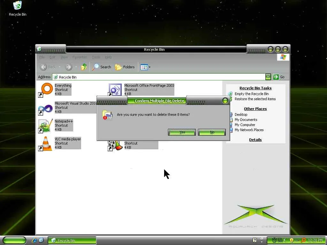Select the Notepad++ shortcut icon
327x245 pixels.
click(45, 126)
